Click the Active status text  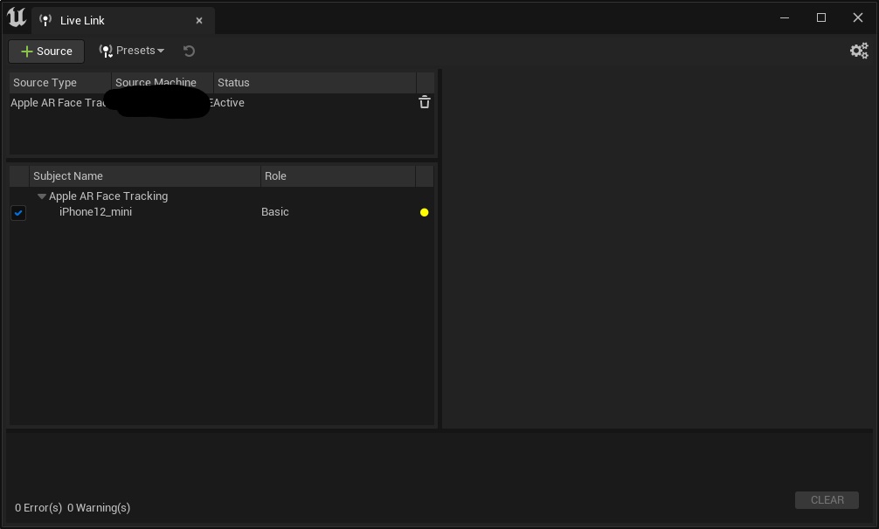pos(228,102)
